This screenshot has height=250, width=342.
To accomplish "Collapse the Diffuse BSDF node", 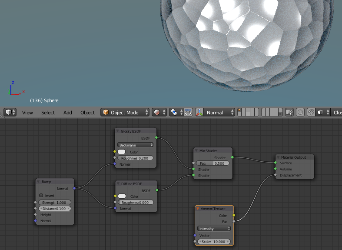I will pyautogui.click(x=118, y=183).
